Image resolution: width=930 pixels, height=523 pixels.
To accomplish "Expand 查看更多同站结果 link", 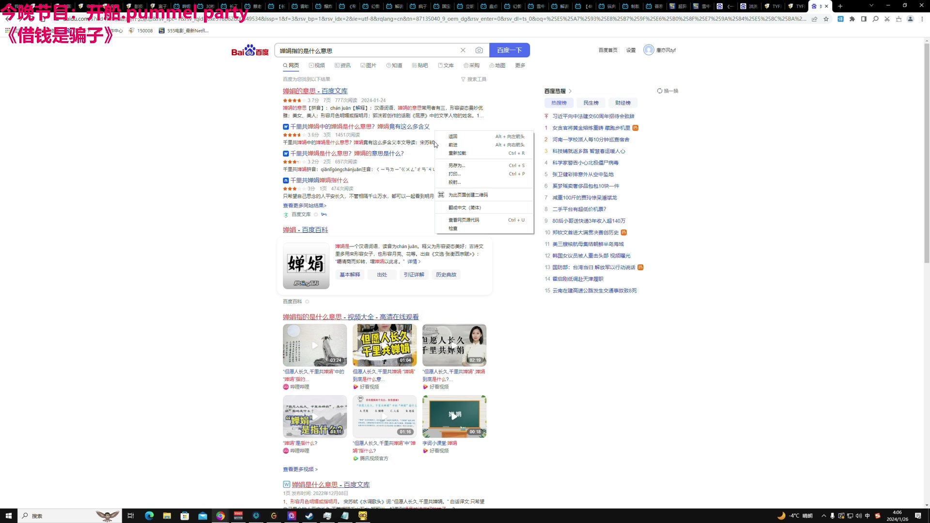I will [x=304, y=205].
